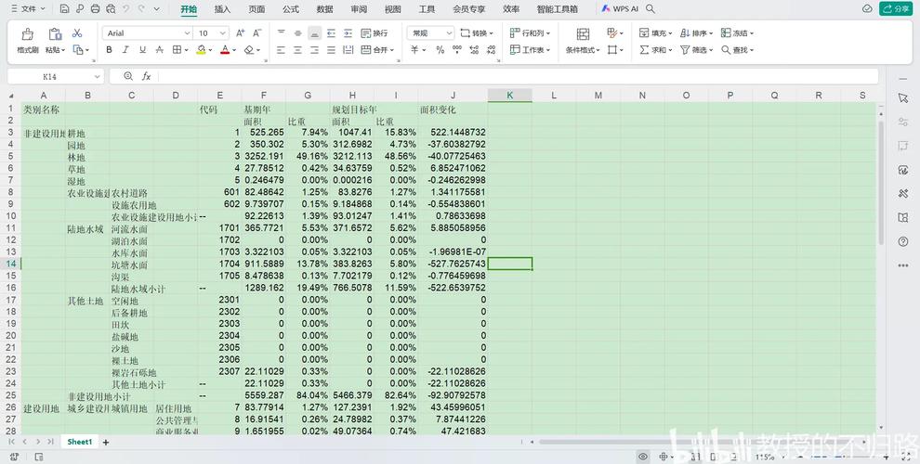Image resolution: width=920 pixels, height=464 pixels.
Task: Select the Sheet1 worksheet tab
Action: point(79,442)
